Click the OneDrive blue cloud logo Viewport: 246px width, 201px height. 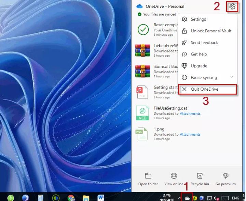[x=139, y=6]
